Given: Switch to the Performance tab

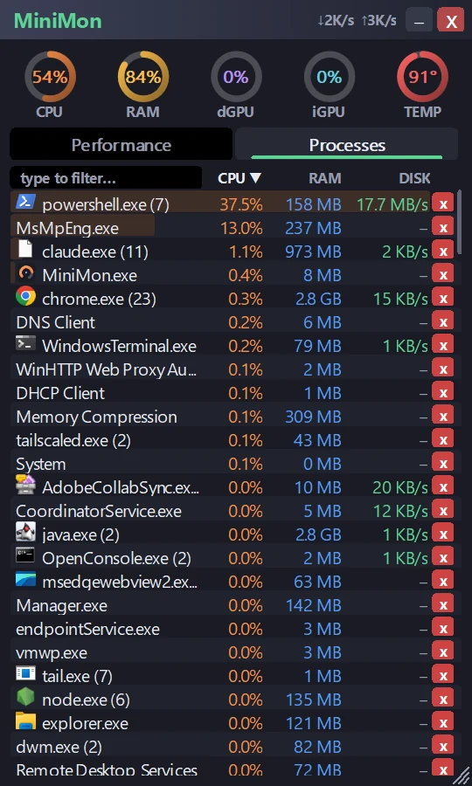Looking at the screenshot, I should (121, 144).
